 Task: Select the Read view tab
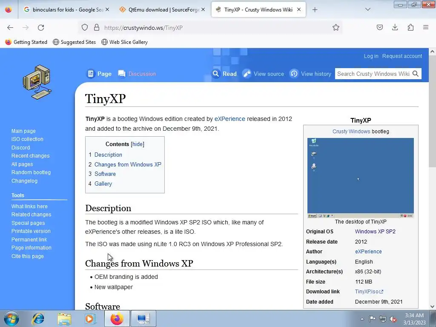(x=224, y=74)
